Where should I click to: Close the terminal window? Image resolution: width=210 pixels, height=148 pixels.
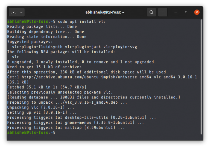197,12
